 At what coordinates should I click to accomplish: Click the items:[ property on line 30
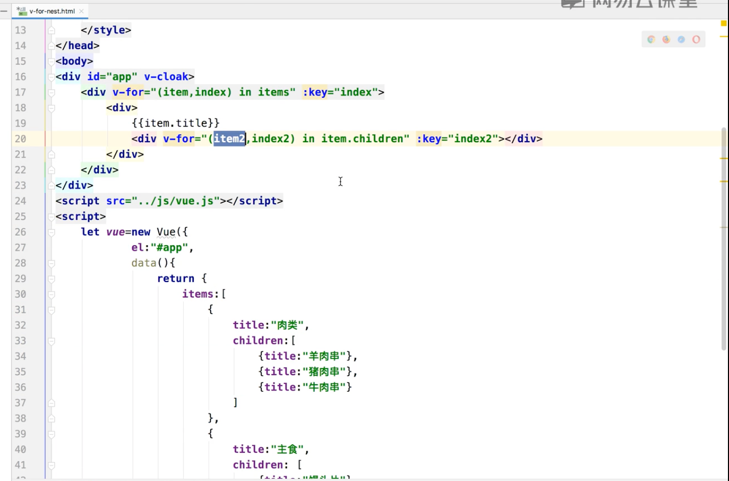[x=204, y=294]
